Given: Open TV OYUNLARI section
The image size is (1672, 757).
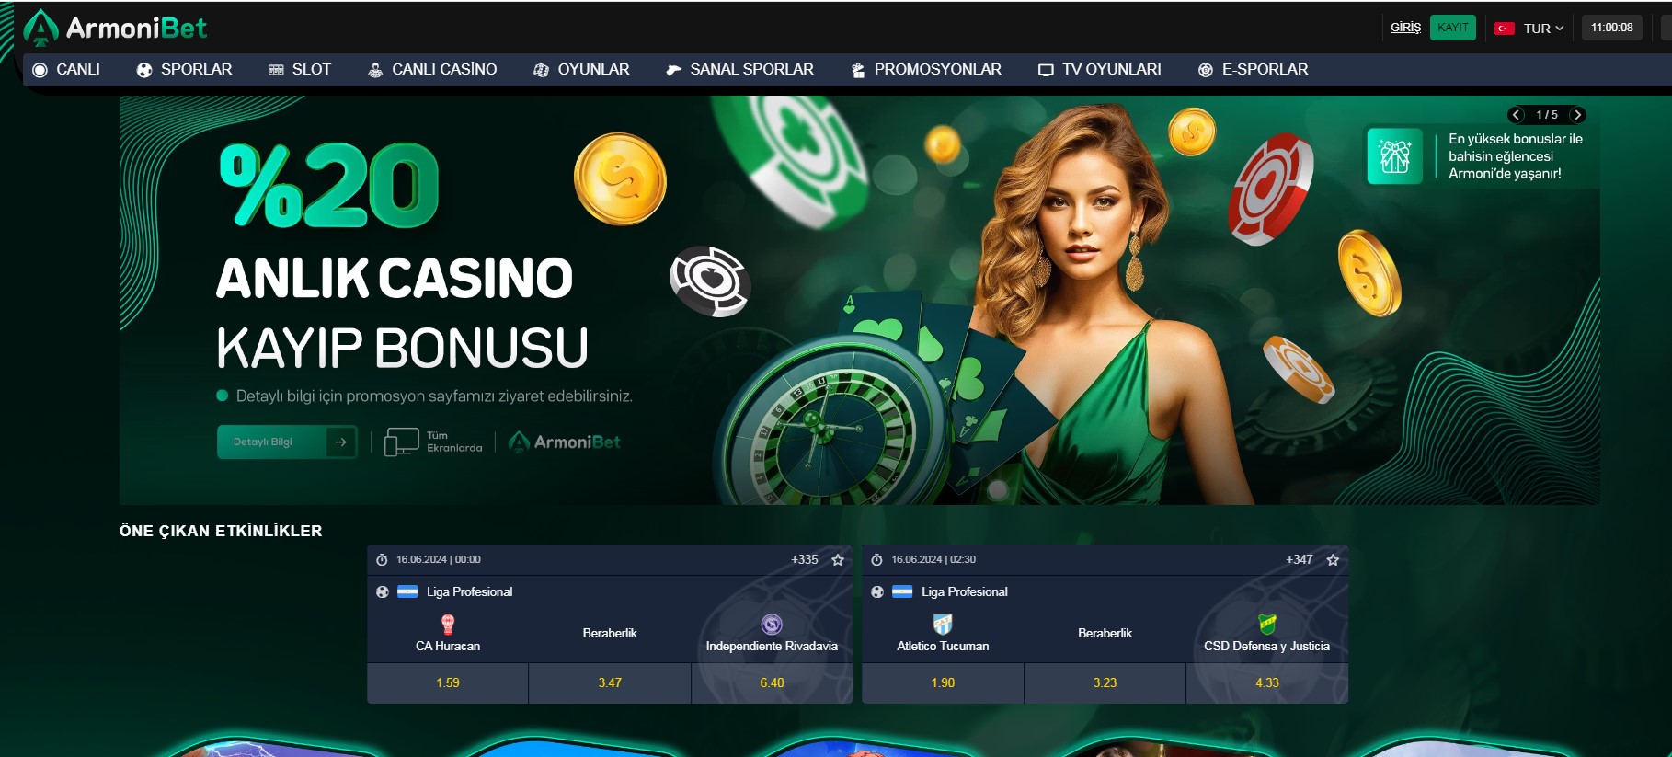Looking at the screenshot, I should pos(1100,70).
